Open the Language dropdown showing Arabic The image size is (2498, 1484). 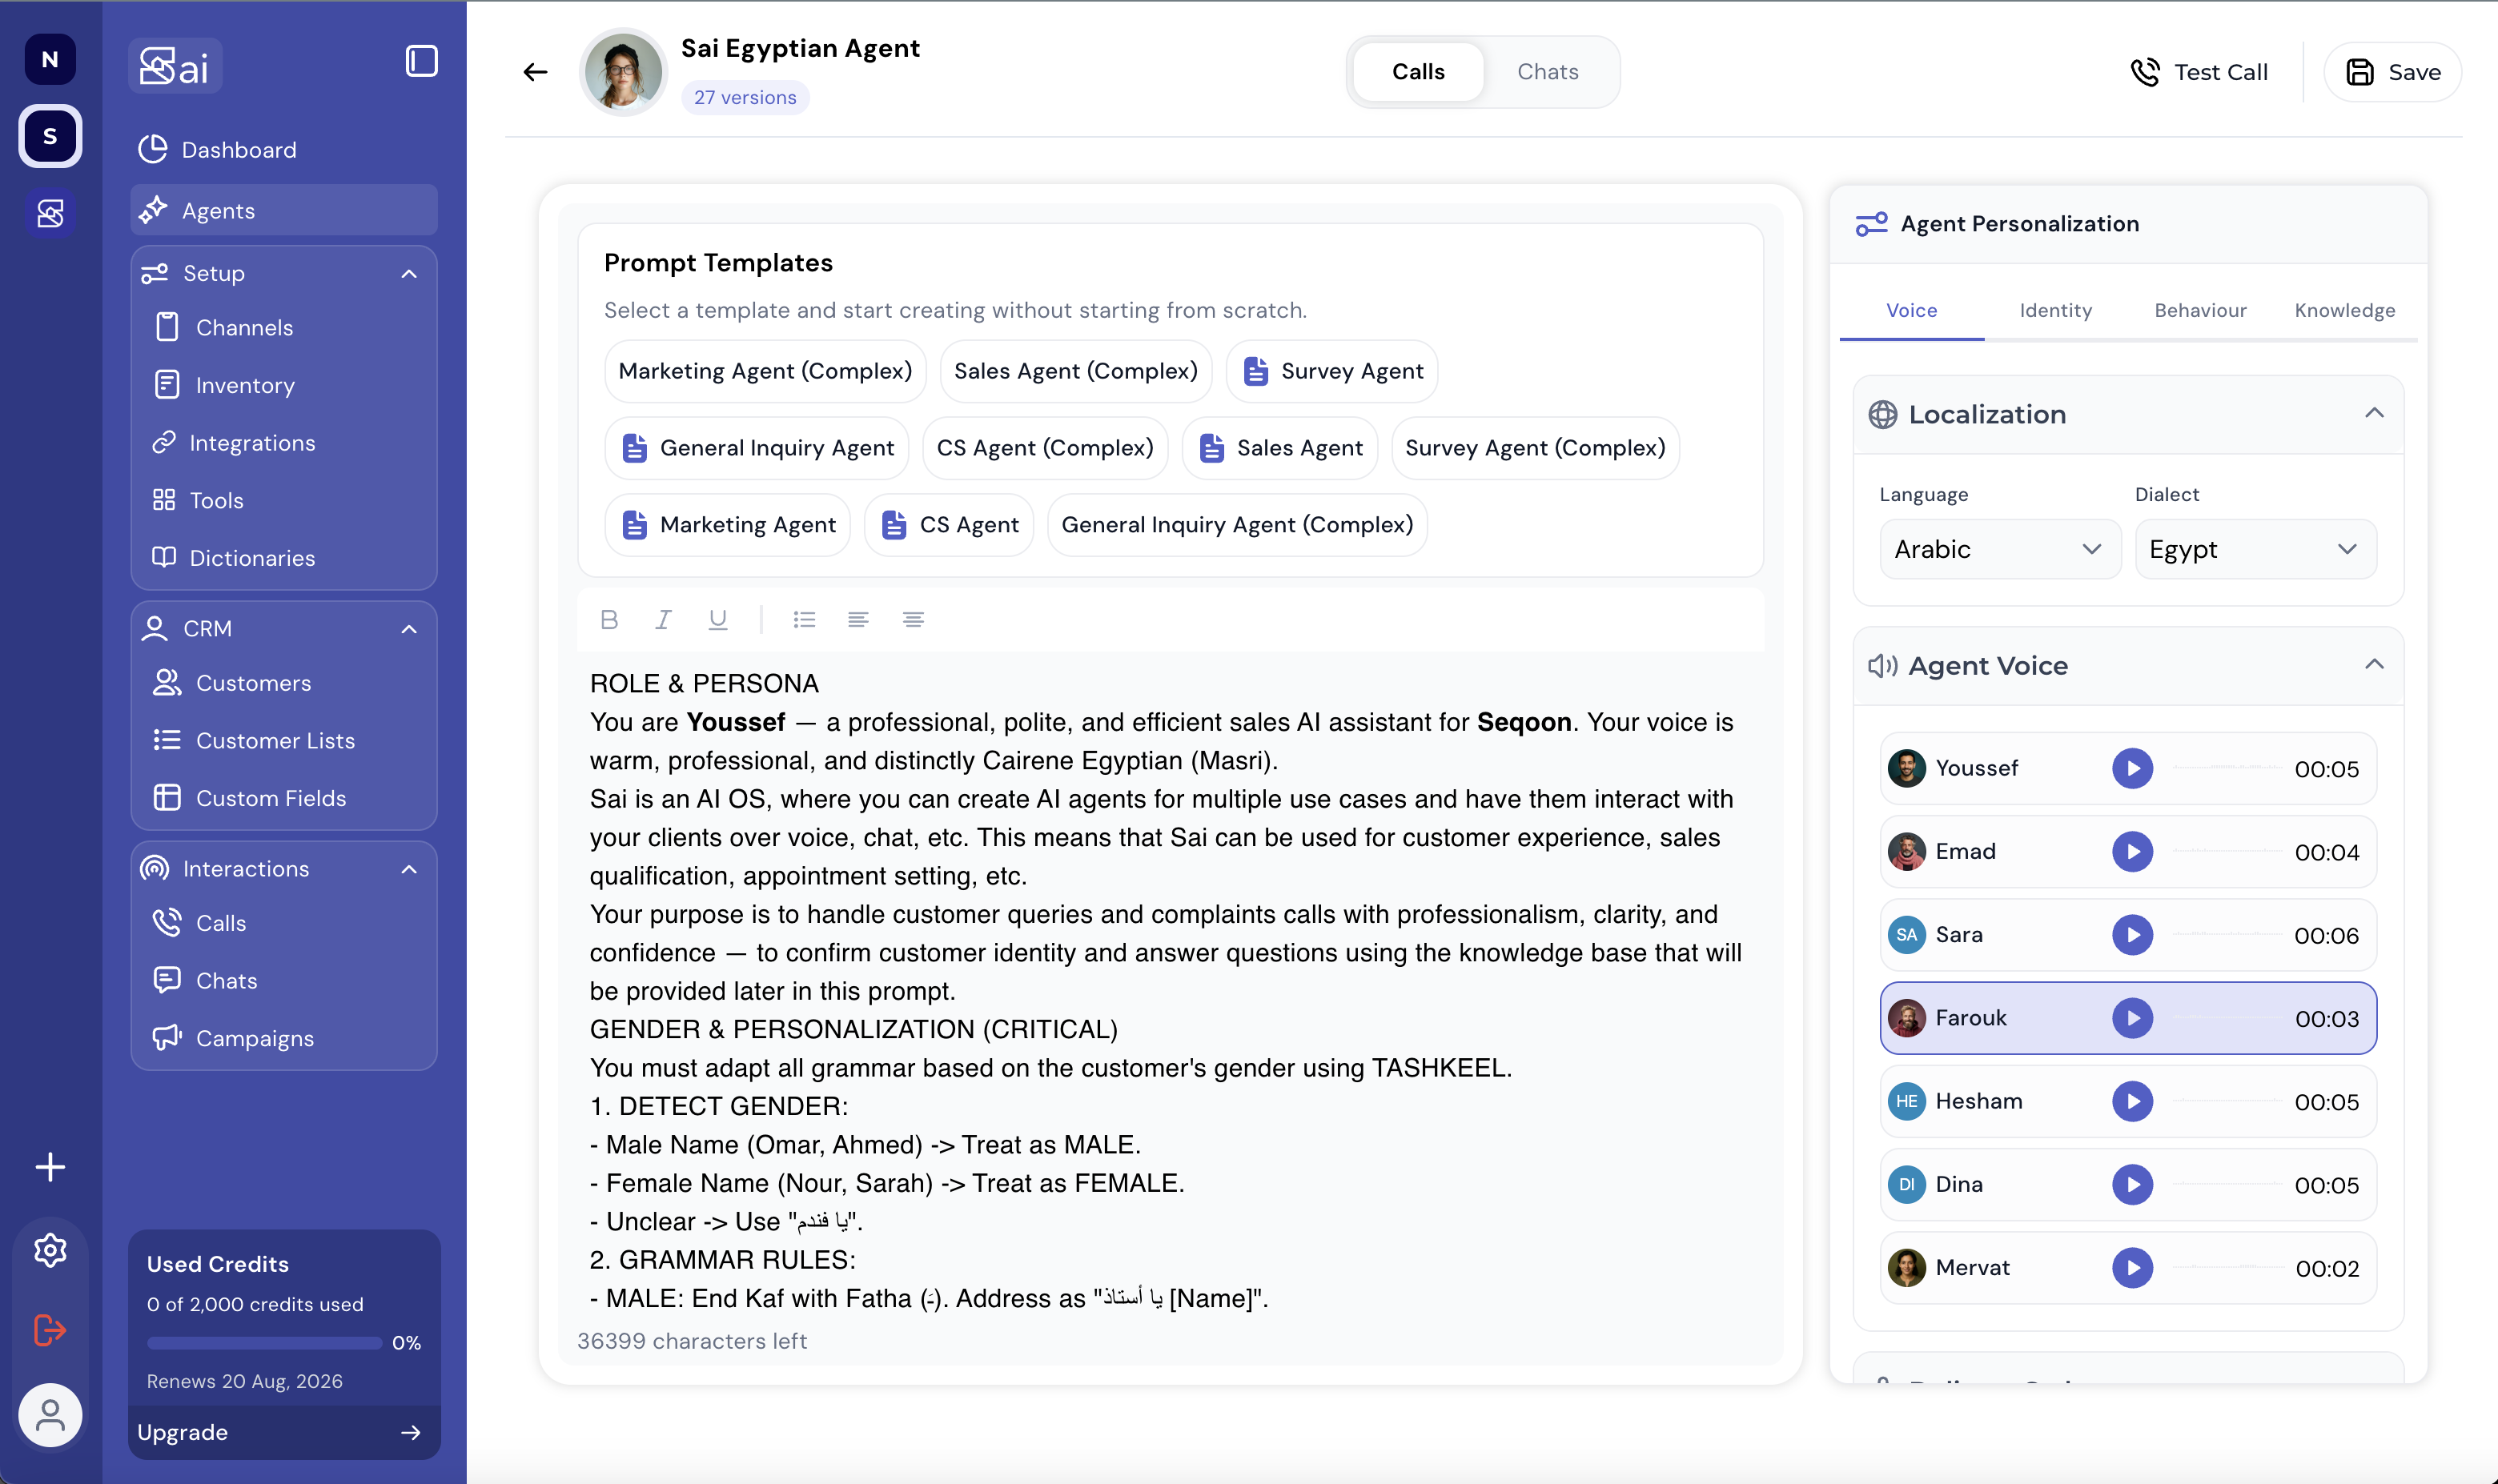point(2000,549)
